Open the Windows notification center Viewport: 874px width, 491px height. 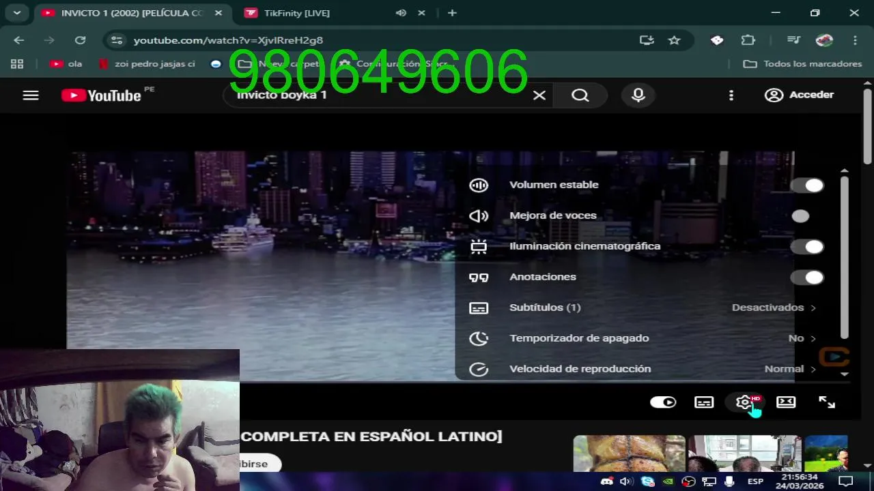coord(846,481)
